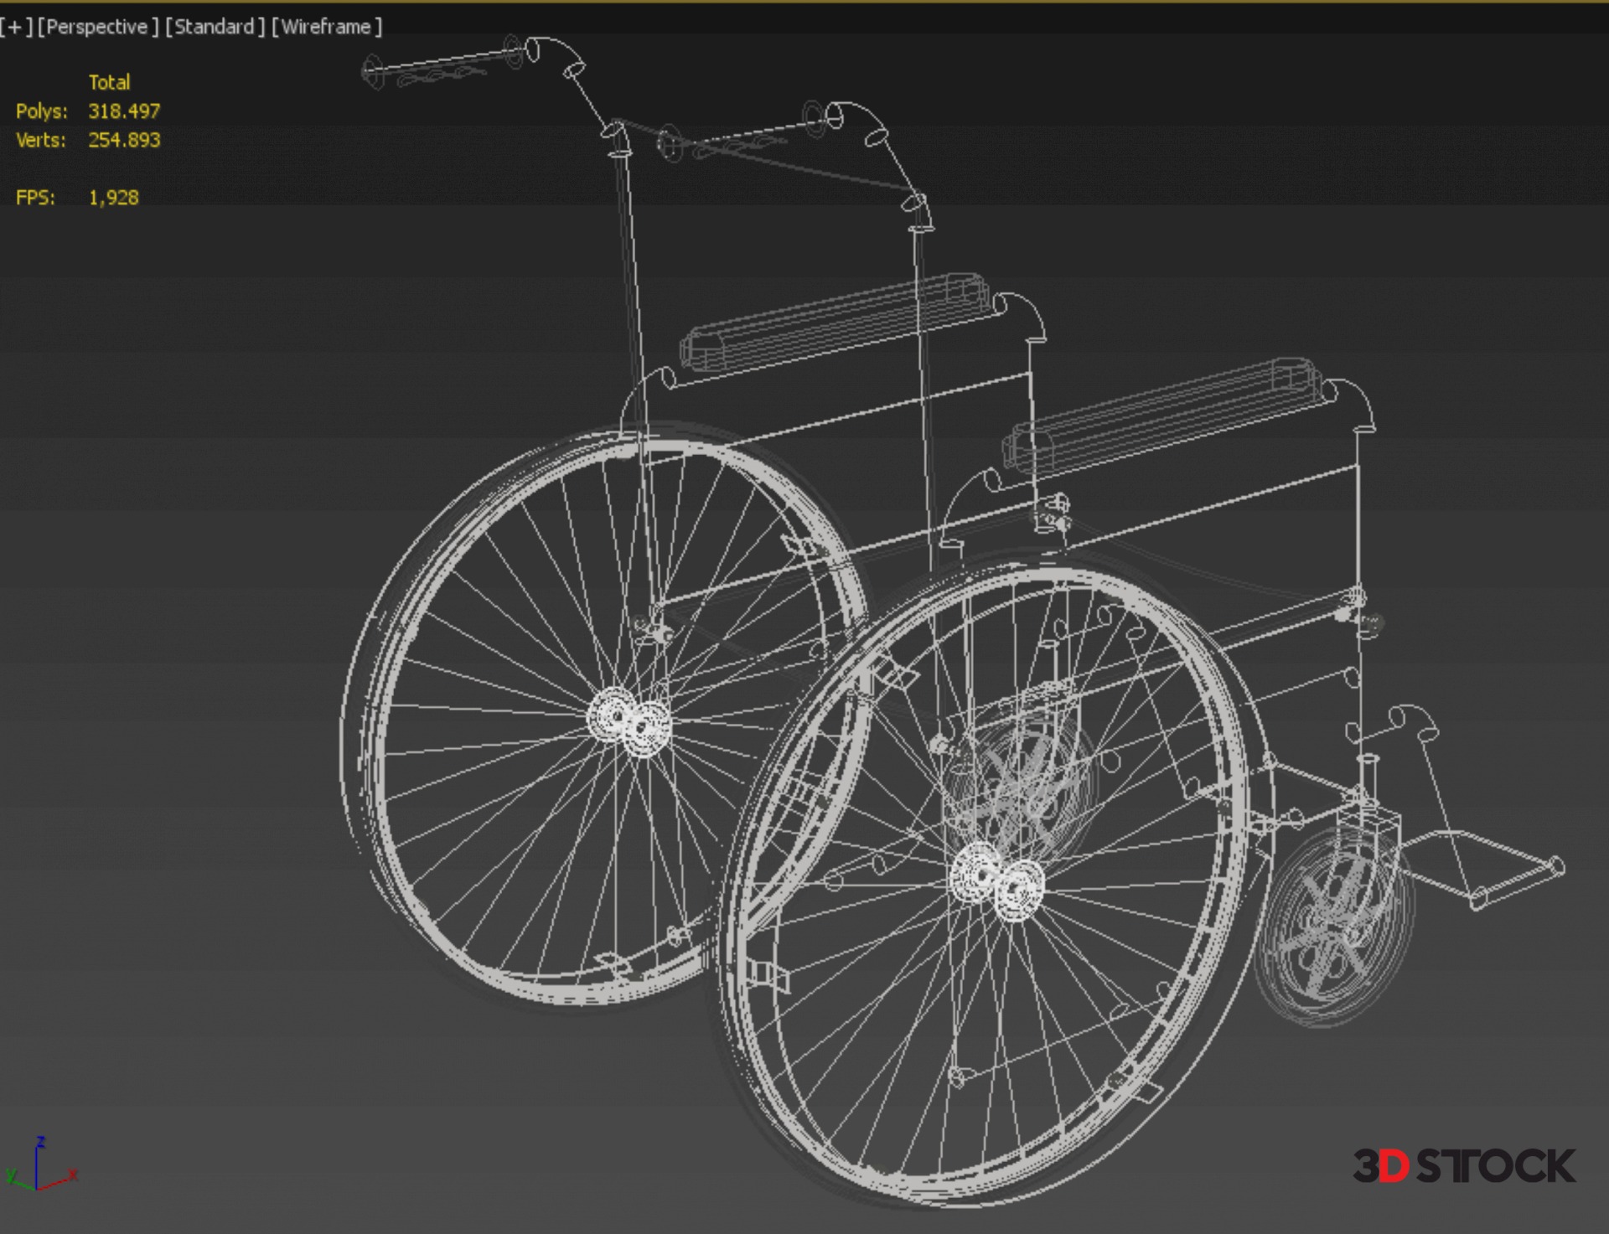Screen dimensions: 1609x1234
Task: Open the Standard shading quality menu
Action: (215, 27)
